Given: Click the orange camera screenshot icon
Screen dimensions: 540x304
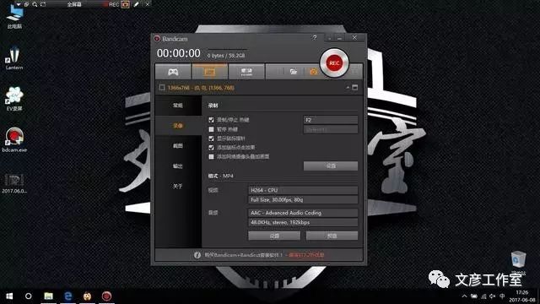Looking at the screenshot, I should (313, 72).
